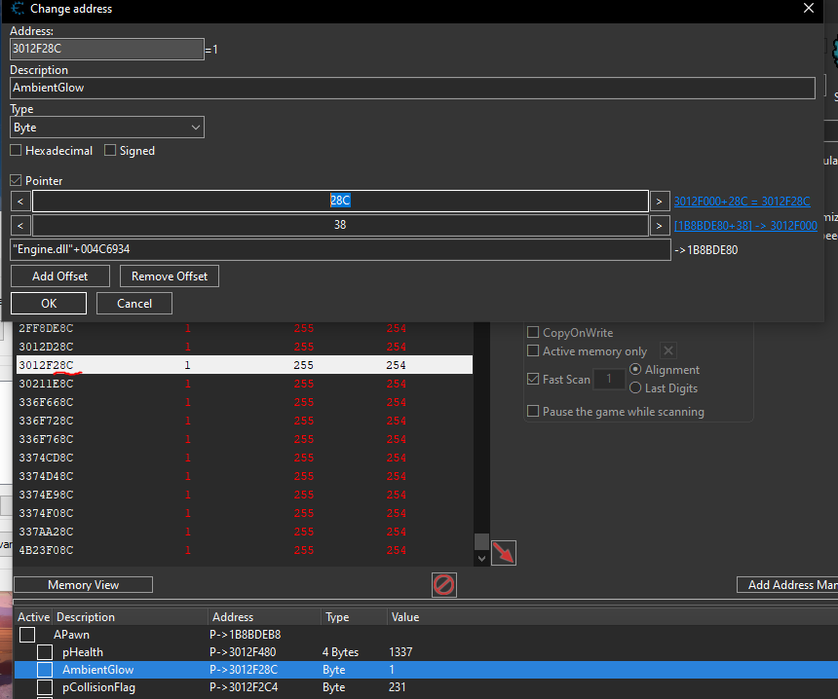The width and height of the screenshot is (838, 699).
Task: Click the Address column header
Action: click(265, 617)
